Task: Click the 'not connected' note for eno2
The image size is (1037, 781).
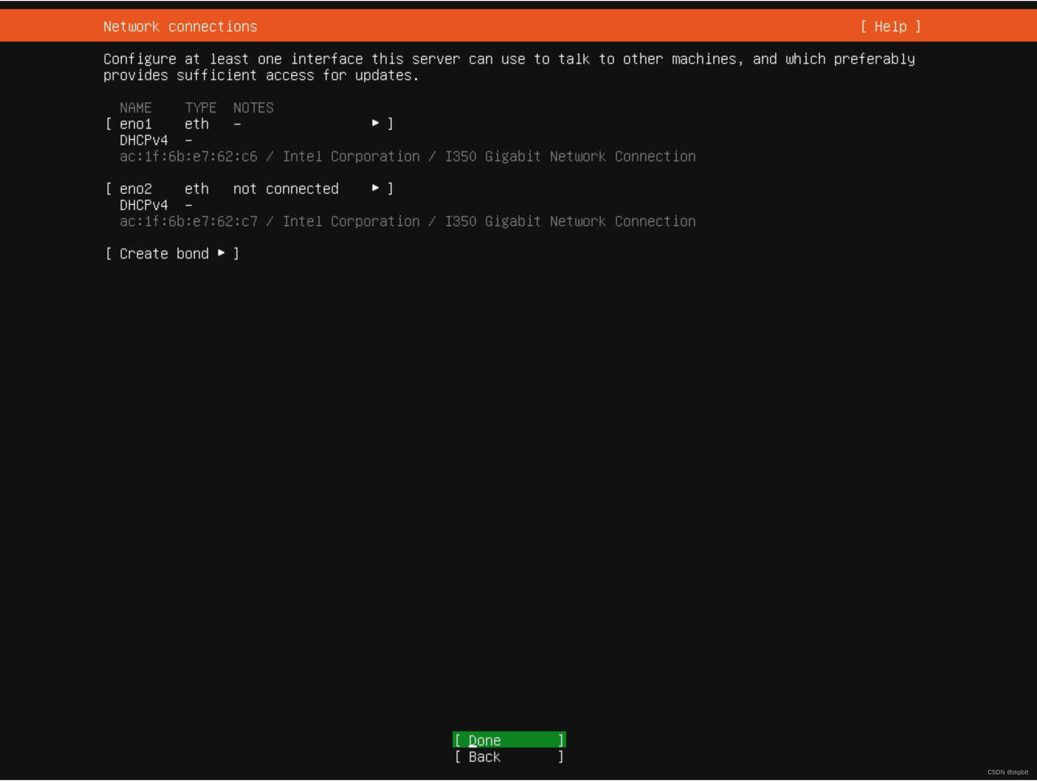Action: (286, 189)
